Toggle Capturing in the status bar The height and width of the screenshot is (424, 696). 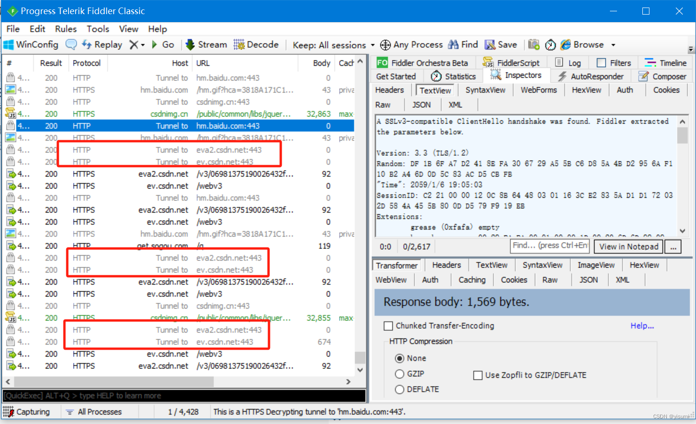(x=26, y=412)
